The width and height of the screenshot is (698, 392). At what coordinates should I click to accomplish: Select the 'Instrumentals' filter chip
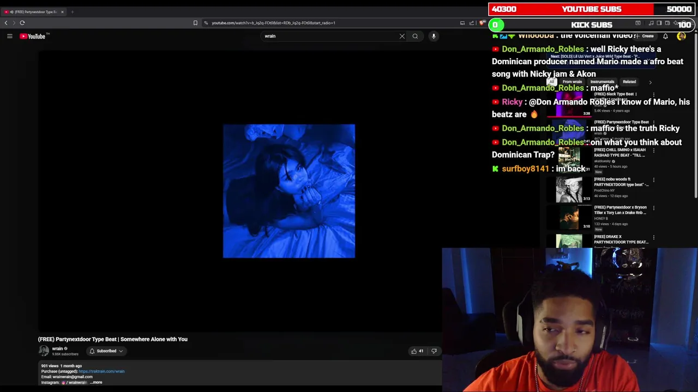(602, 82)
